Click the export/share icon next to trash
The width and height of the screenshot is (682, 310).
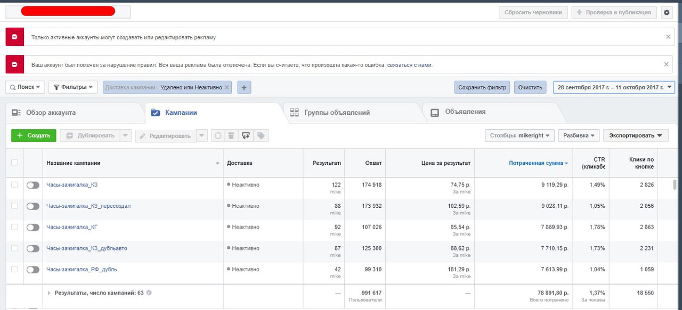click(x=246, y=136)
